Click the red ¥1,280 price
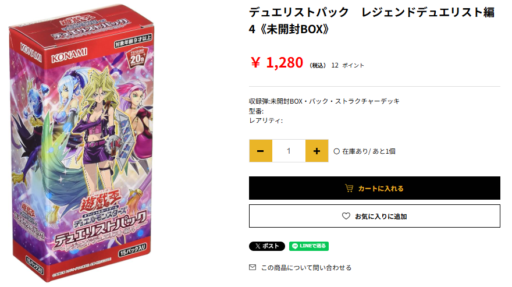The image size is (512, 287). pos(277,62)
